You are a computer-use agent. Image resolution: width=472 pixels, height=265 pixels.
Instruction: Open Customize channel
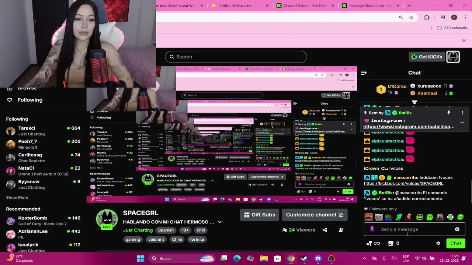point(315,215)
